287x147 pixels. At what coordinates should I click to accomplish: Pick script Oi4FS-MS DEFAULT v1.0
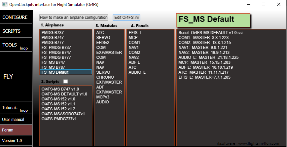click(66, 94)
